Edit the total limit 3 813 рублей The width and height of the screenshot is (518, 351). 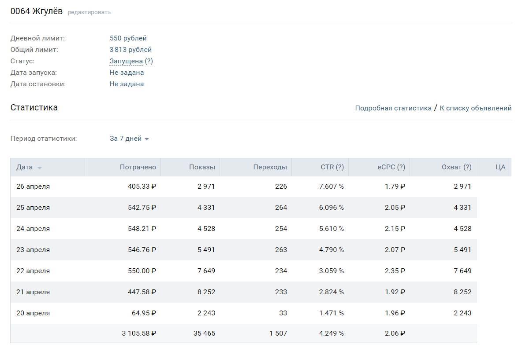(130, 50)
